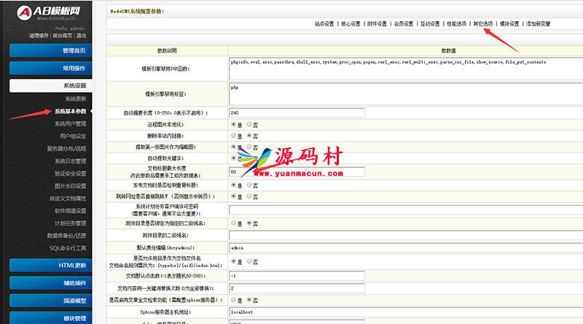The width and height of the screenshot is (583, 324).
Task: Select 是 for 是否允许用目录作为文档文件名
Action: pos(233,261)
